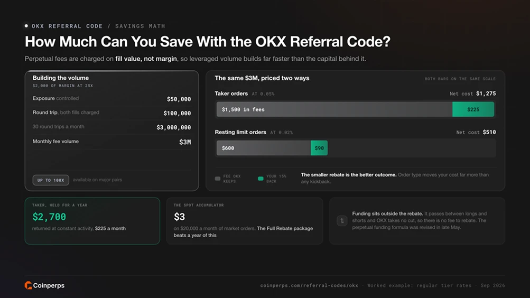
Task: Click the 'UP TO 100X' badge
Action: point(51,180)
